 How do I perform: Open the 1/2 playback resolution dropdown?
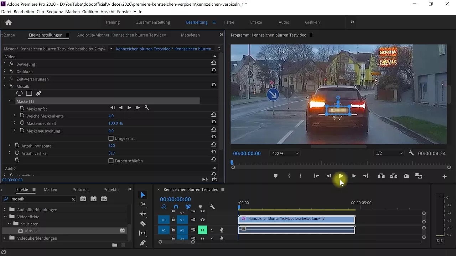click(x=389, y=153)
